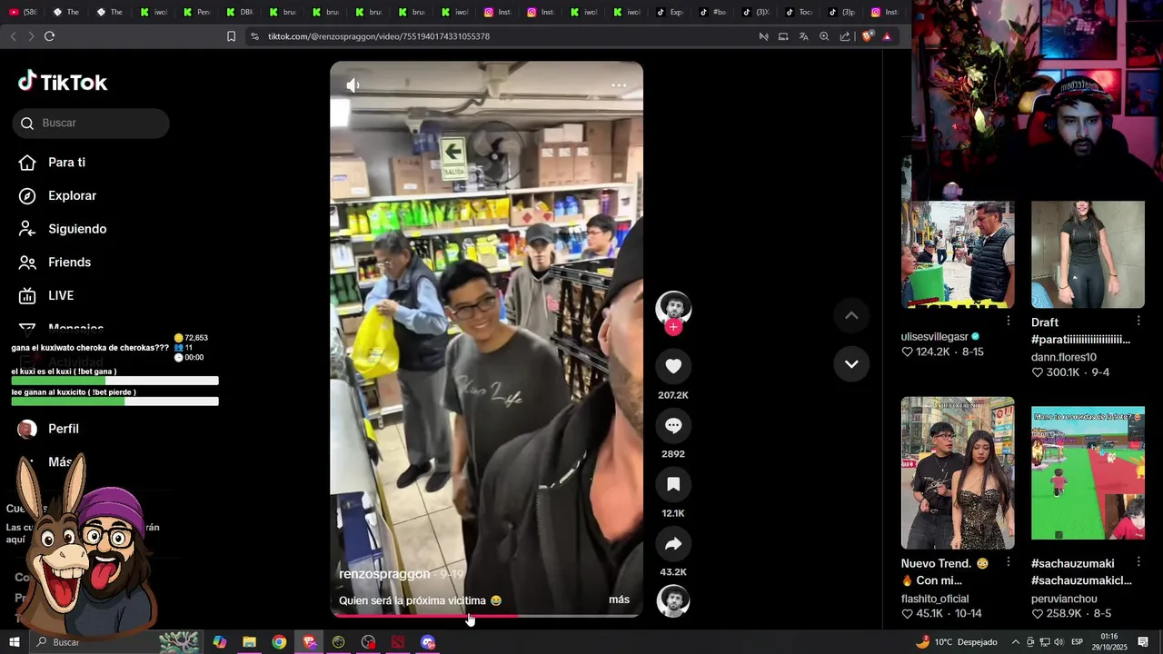Open browser share icon in toolbar
The width and height of the screenshot is (1163, 654).
845,36
